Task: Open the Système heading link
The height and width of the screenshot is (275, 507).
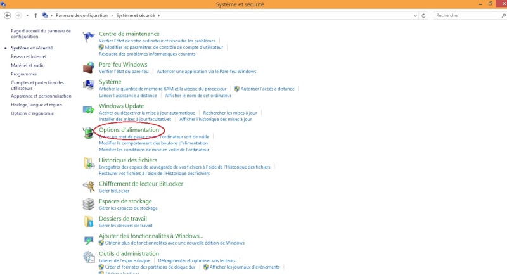Action: click(110, 82)
